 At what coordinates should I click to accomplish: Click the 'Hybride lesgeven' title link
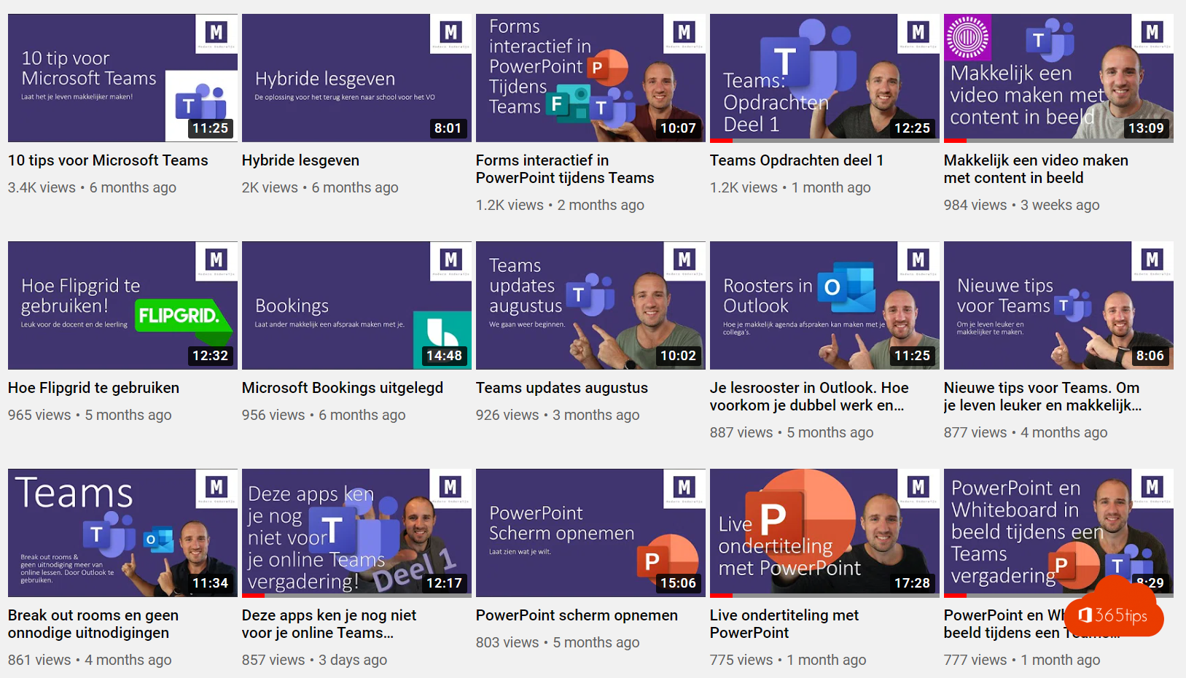(x=300, y=160)
